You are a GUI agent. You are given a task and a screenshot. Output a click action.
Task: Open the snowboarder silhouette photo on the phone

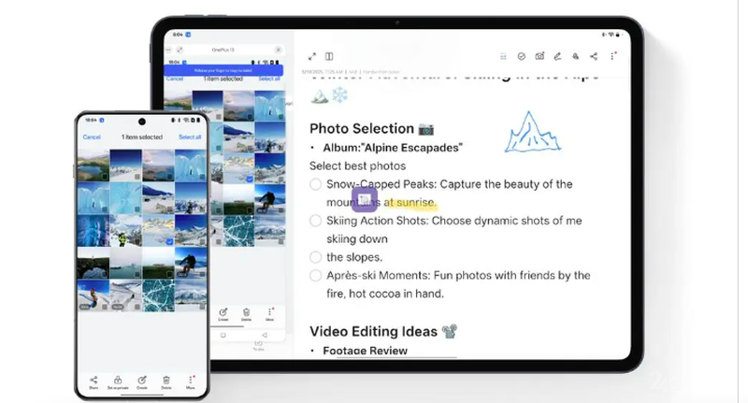tap(191, 263)
